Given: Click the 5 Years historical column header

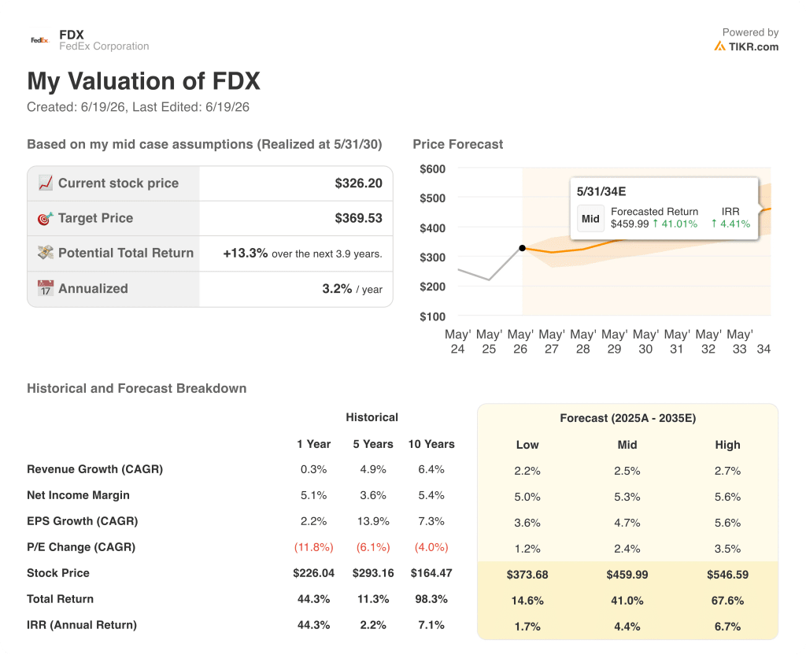Looking at the screenshot, I should pyautogui.click(x=372, y=444).
